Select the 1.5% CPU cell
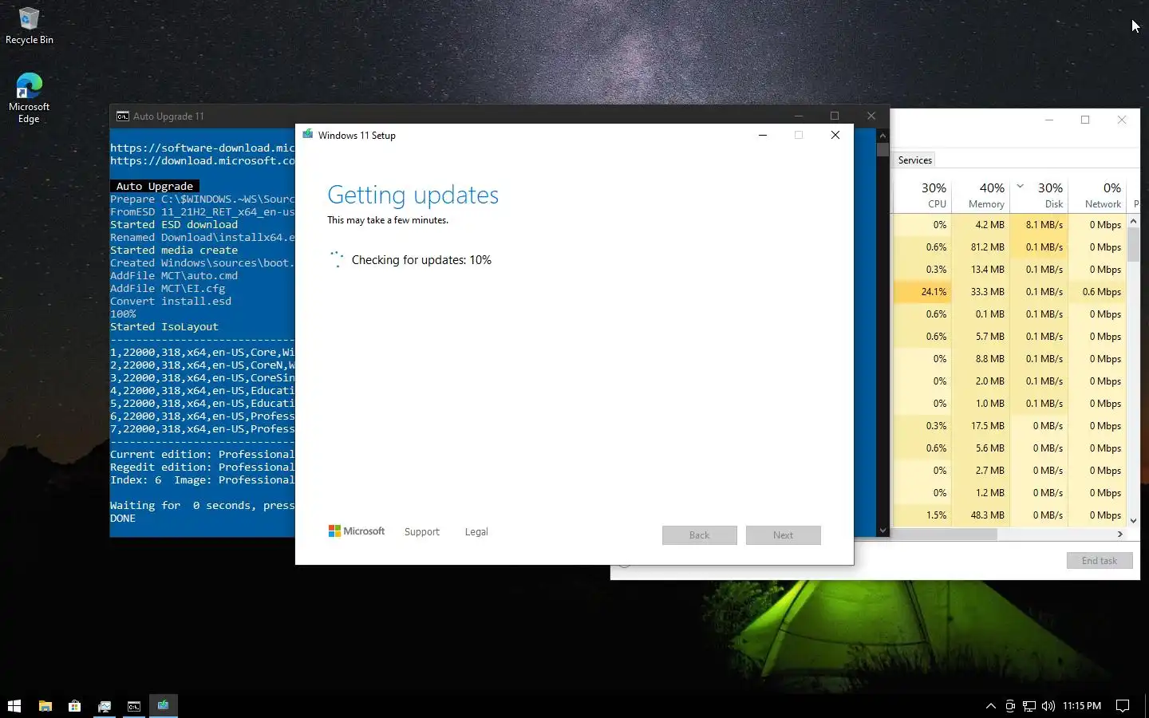1149x718 pixels. tap(922, 515)
